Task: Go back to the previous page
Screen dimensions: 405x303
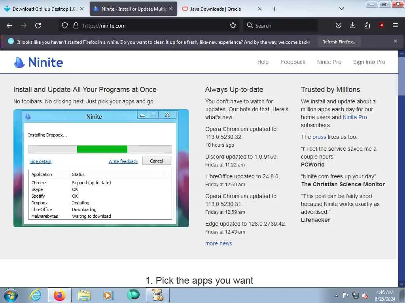Action: pyautogui.click(x=9, y=26)
